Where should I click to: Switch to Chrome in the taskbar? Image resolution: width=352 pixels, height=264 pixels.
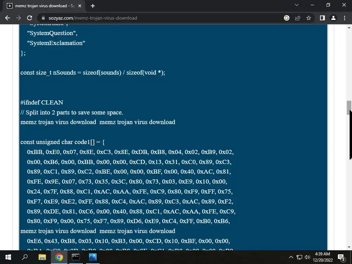(x=59, y=257)
